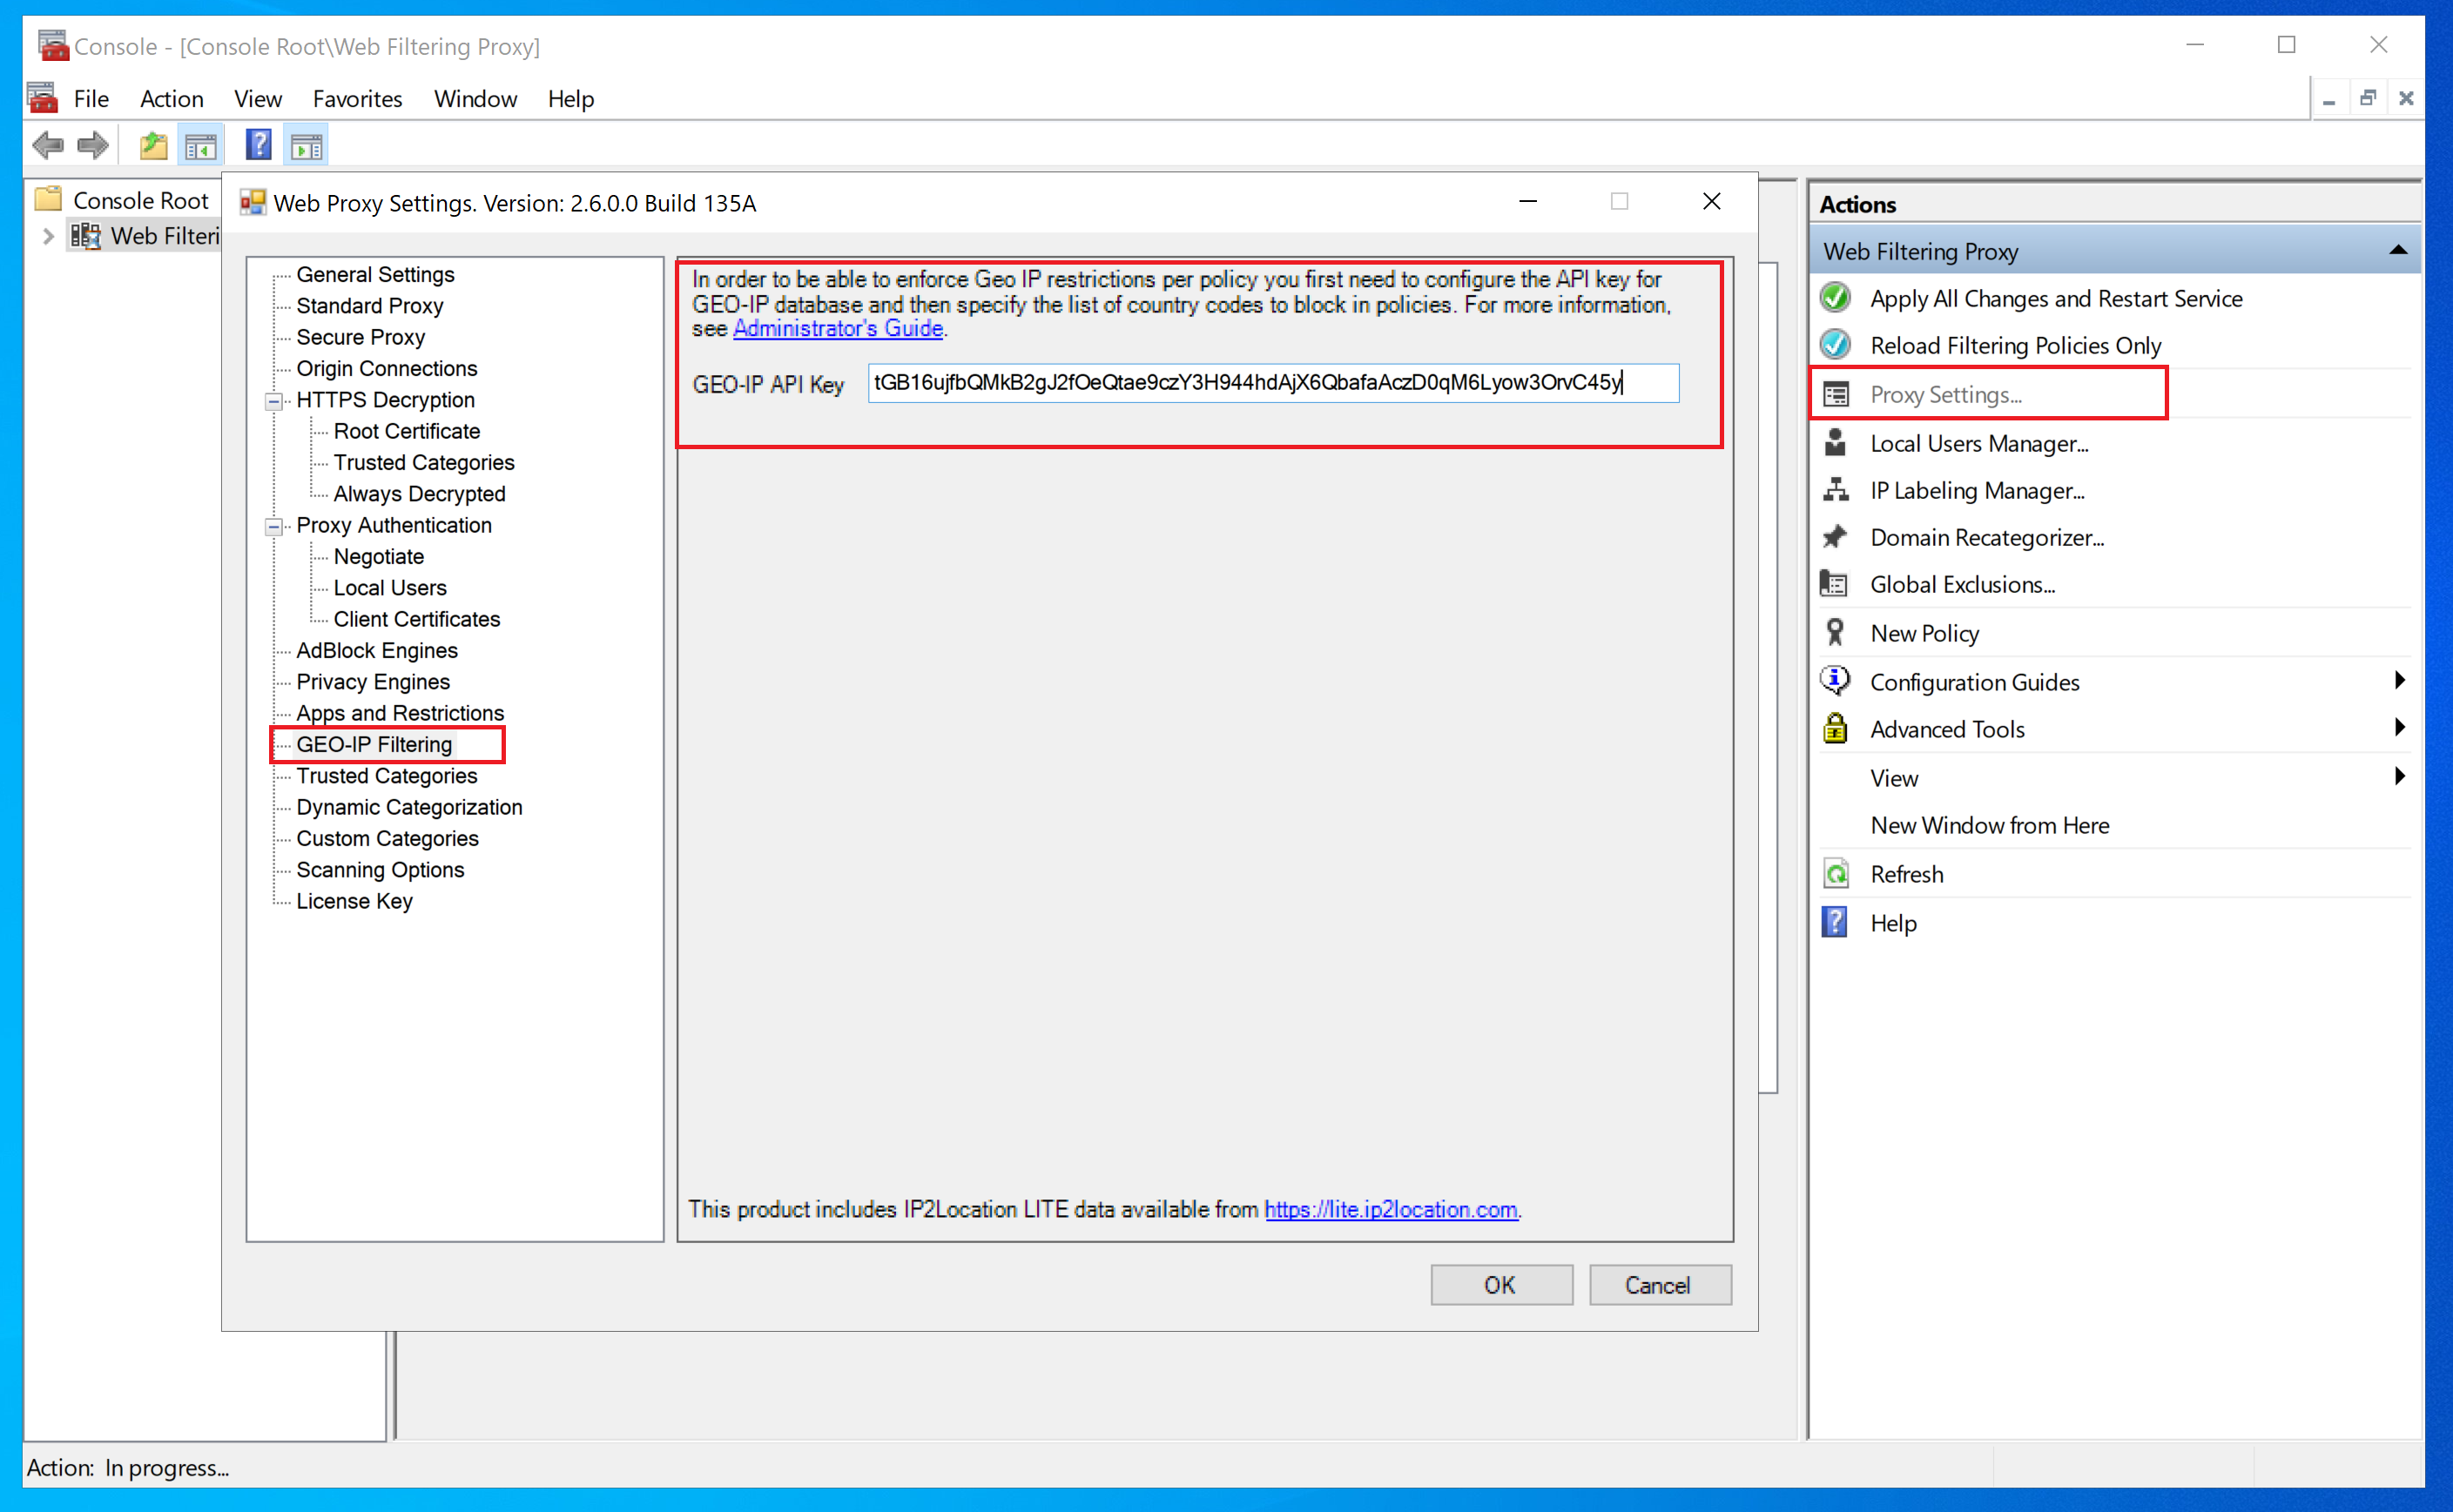Click the Console Root folder icon

(x=48, y=198)
